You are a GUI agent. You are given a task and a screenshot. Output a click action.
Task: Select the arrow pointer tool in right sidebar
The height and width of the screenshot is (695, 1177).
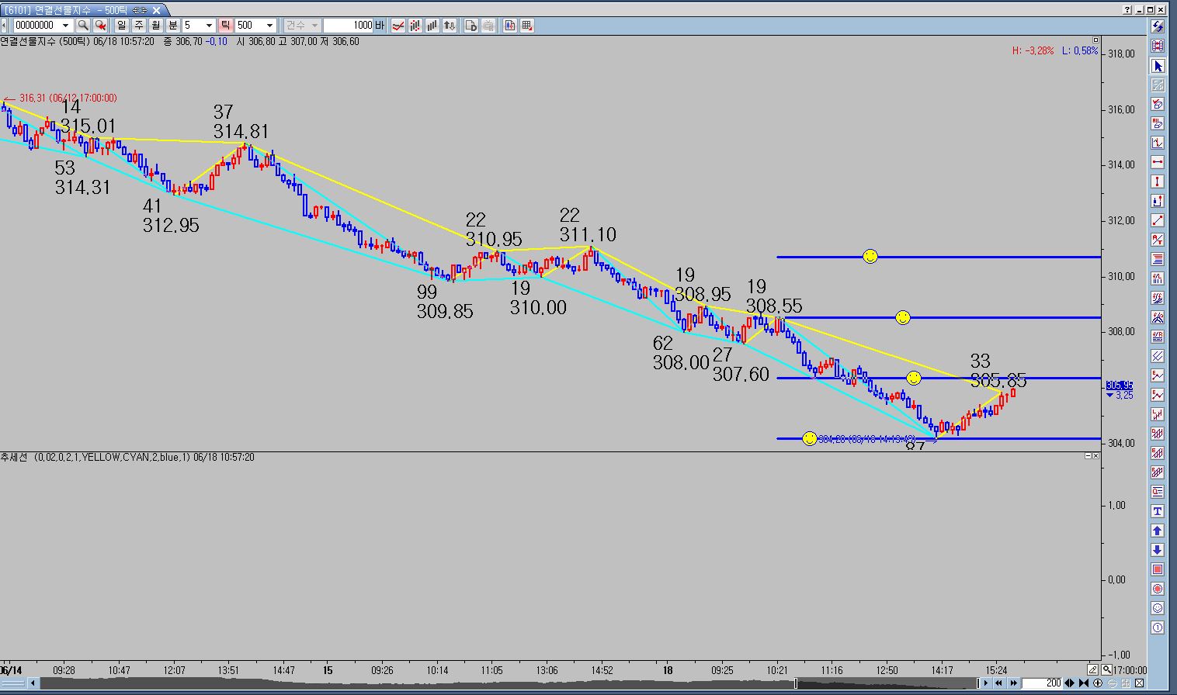click(x=1158, y=66)
